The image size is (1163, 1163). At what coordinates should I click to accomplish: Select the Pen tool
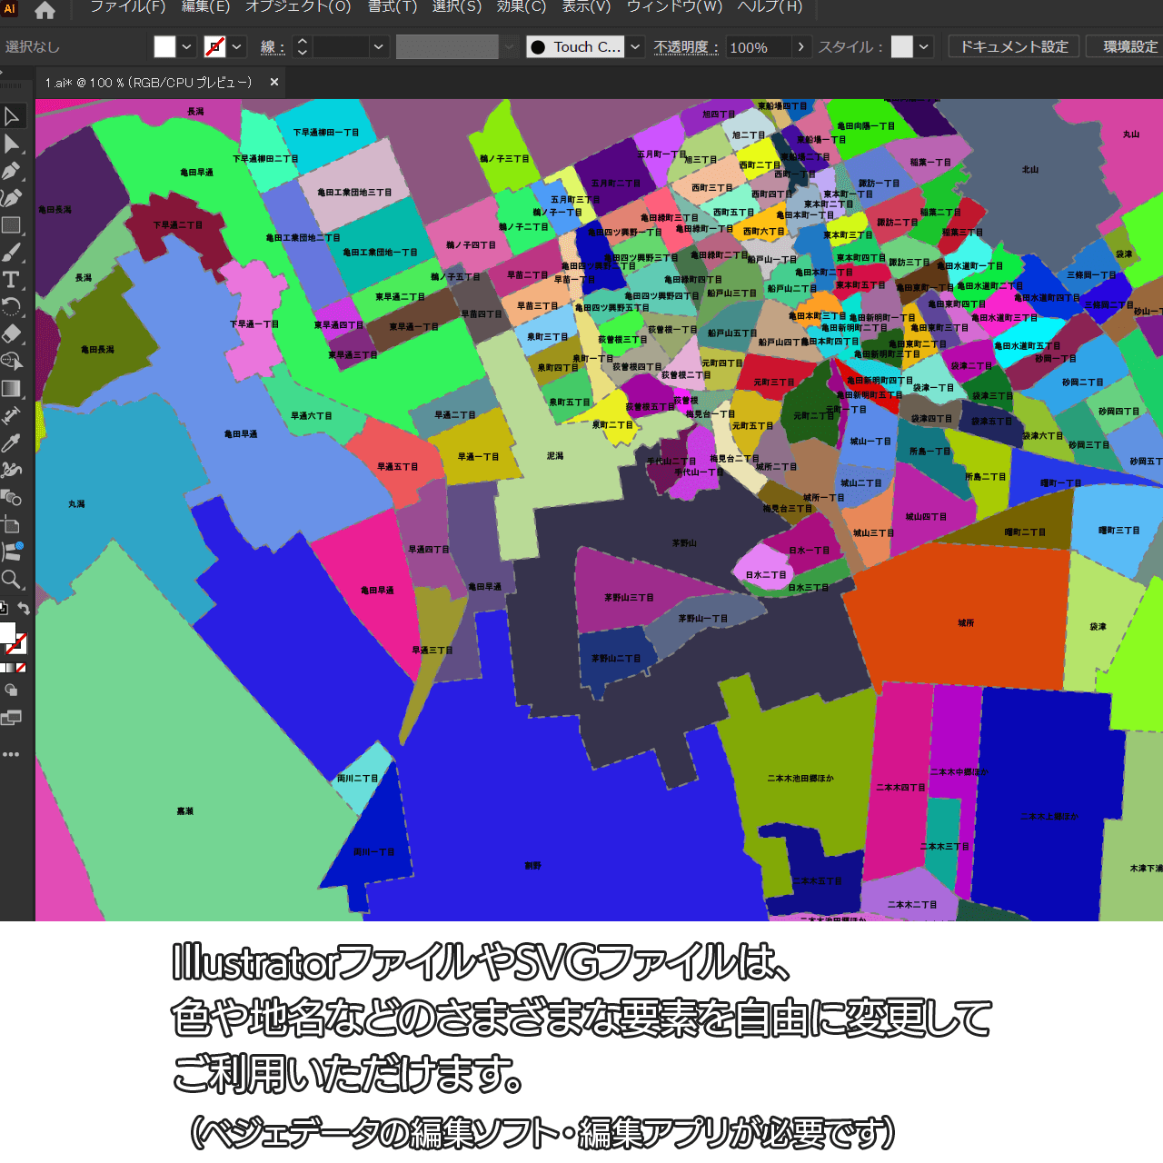pos(12,171)
